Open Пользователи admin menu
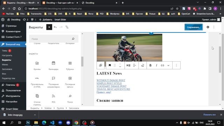This screenshot has height=126, width=224. (x=13, y=90)
